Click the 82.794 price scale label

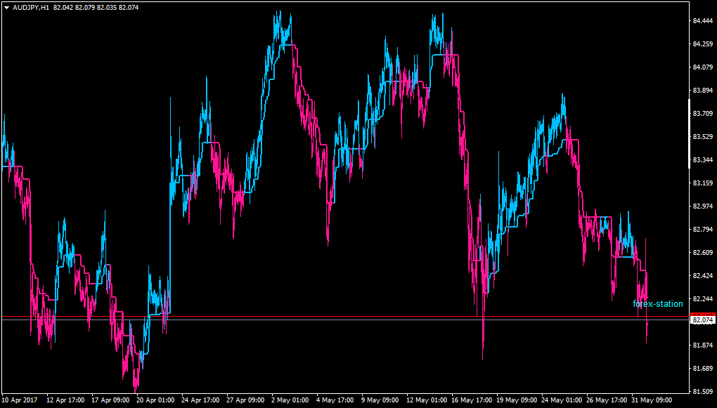pyautogui.click(x=703, y=230)
